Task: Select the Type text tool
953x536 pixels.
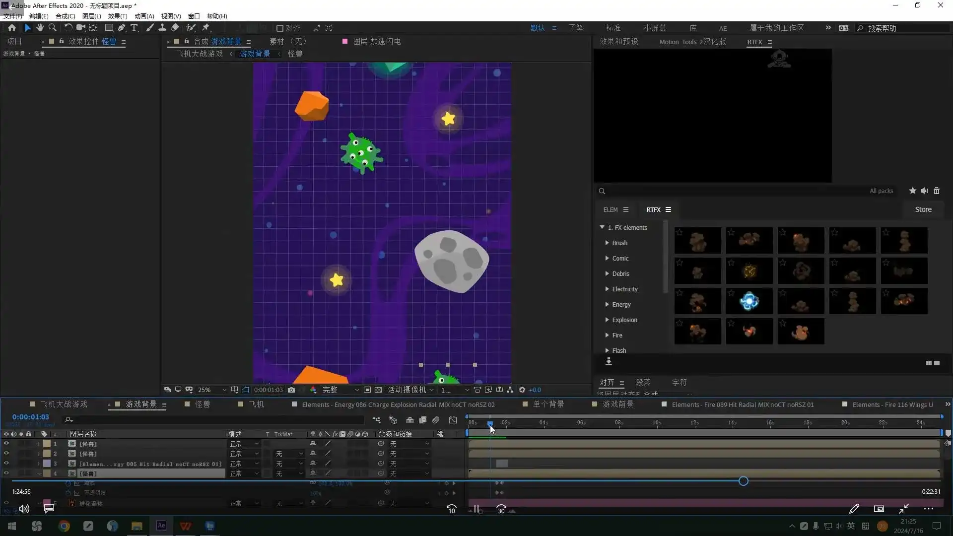Action: [134, 28]
